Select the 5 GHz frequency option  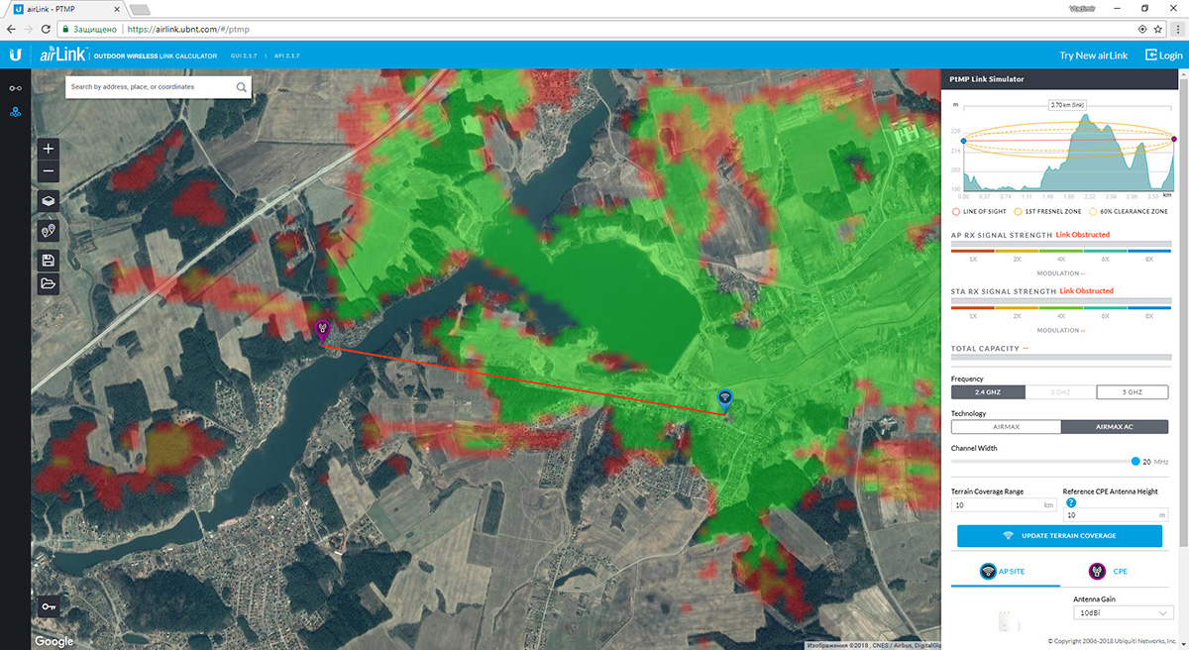(1133, 392)
